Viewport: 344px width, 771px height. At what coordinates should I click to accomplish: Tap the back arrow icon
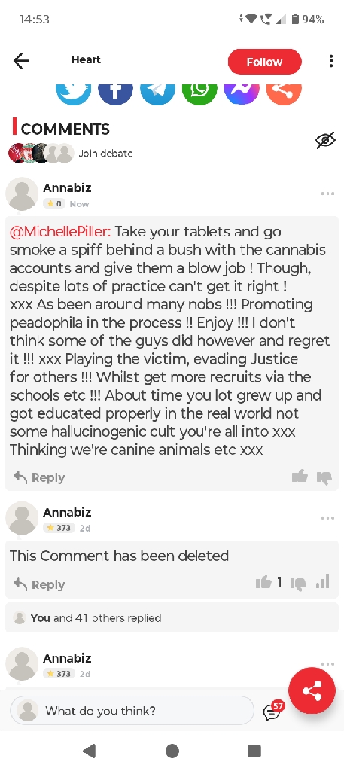pos(21,61)
